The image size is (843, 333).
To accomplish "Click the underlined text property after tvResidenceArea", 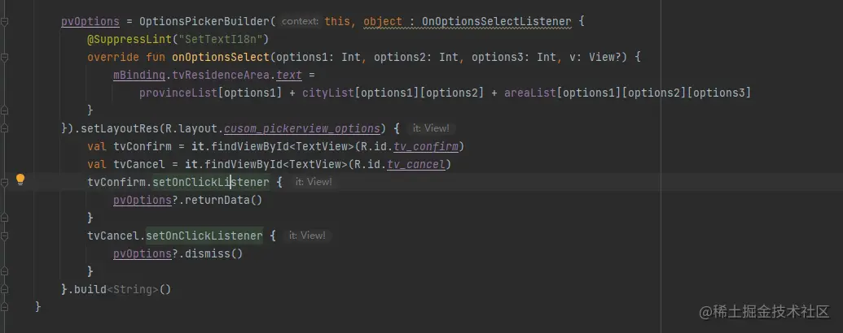I will click(289, 75).
